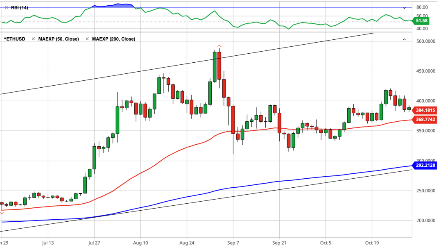The image size is (441, 250).
Task: Click the 50 EMA value tag 368.7742
Action: [425, 119]
